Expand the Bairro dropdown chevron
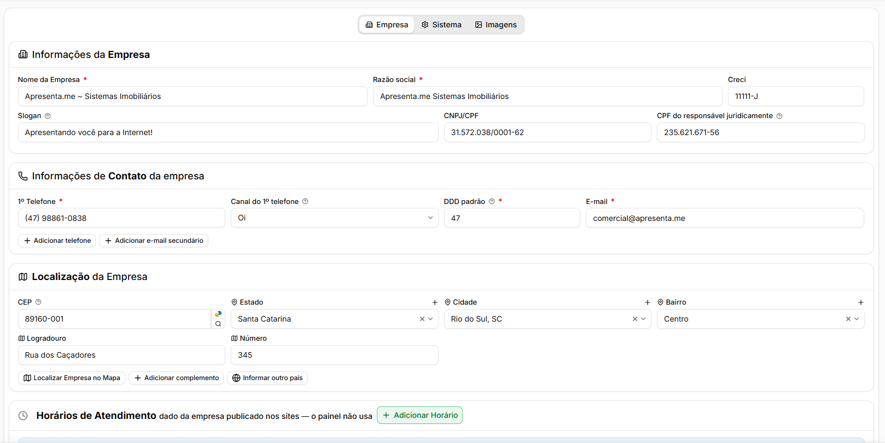Viewport: 885px width, 443px height. pyautogui.click(x=857, y=319)
